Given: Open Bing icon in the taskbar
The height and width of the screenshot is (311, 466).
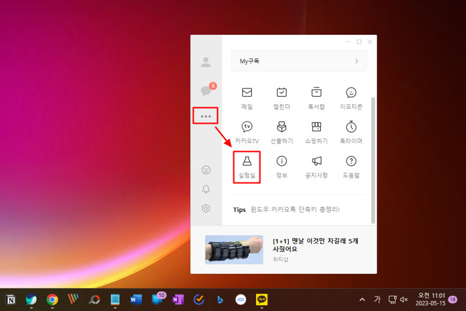Looking at the screenshot, I should click(219, 299).
